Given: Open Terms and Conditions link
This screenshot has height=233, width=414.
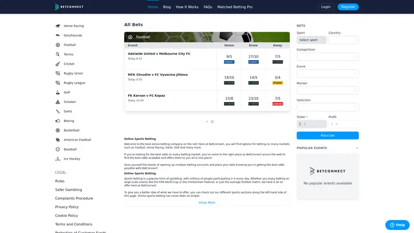Looking at the screenshot, I should tap(73, 224).
